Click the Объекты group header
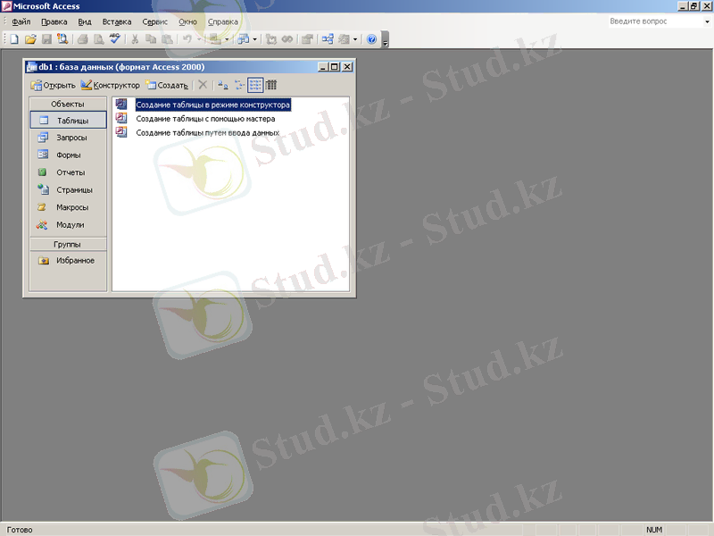Viewport: 714px width, 536px height. click(x=68, y=104)
